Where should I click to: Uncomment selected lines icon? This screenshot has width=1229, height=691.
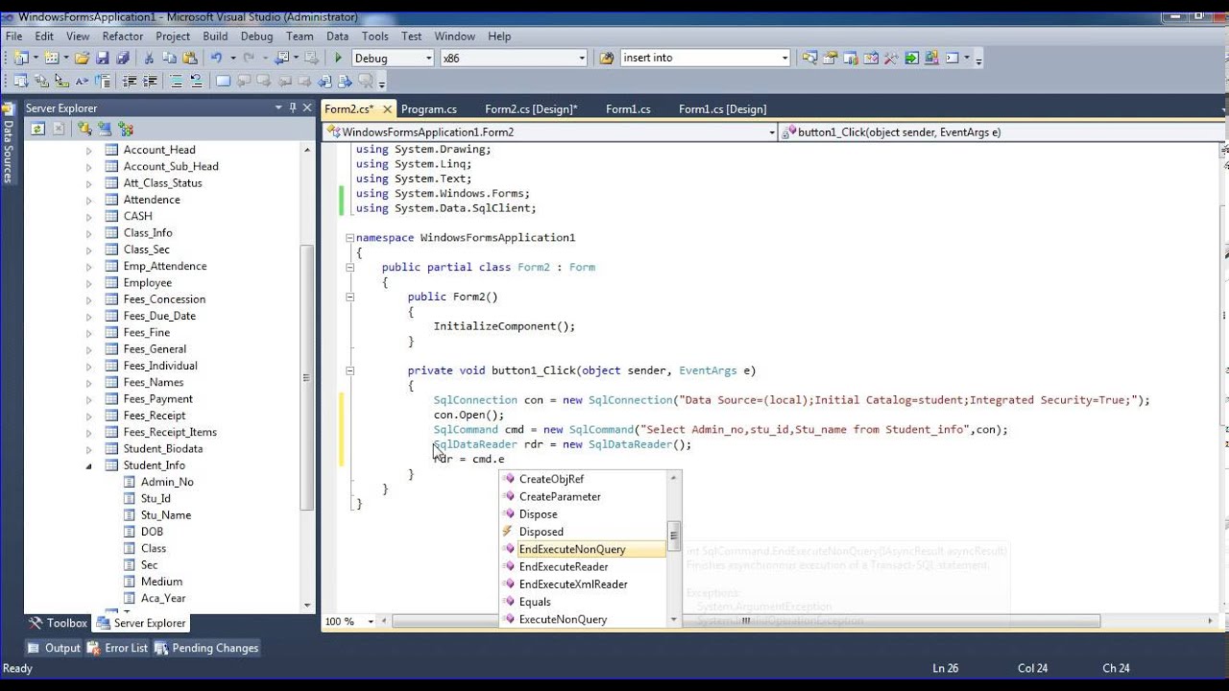point(197,81)
